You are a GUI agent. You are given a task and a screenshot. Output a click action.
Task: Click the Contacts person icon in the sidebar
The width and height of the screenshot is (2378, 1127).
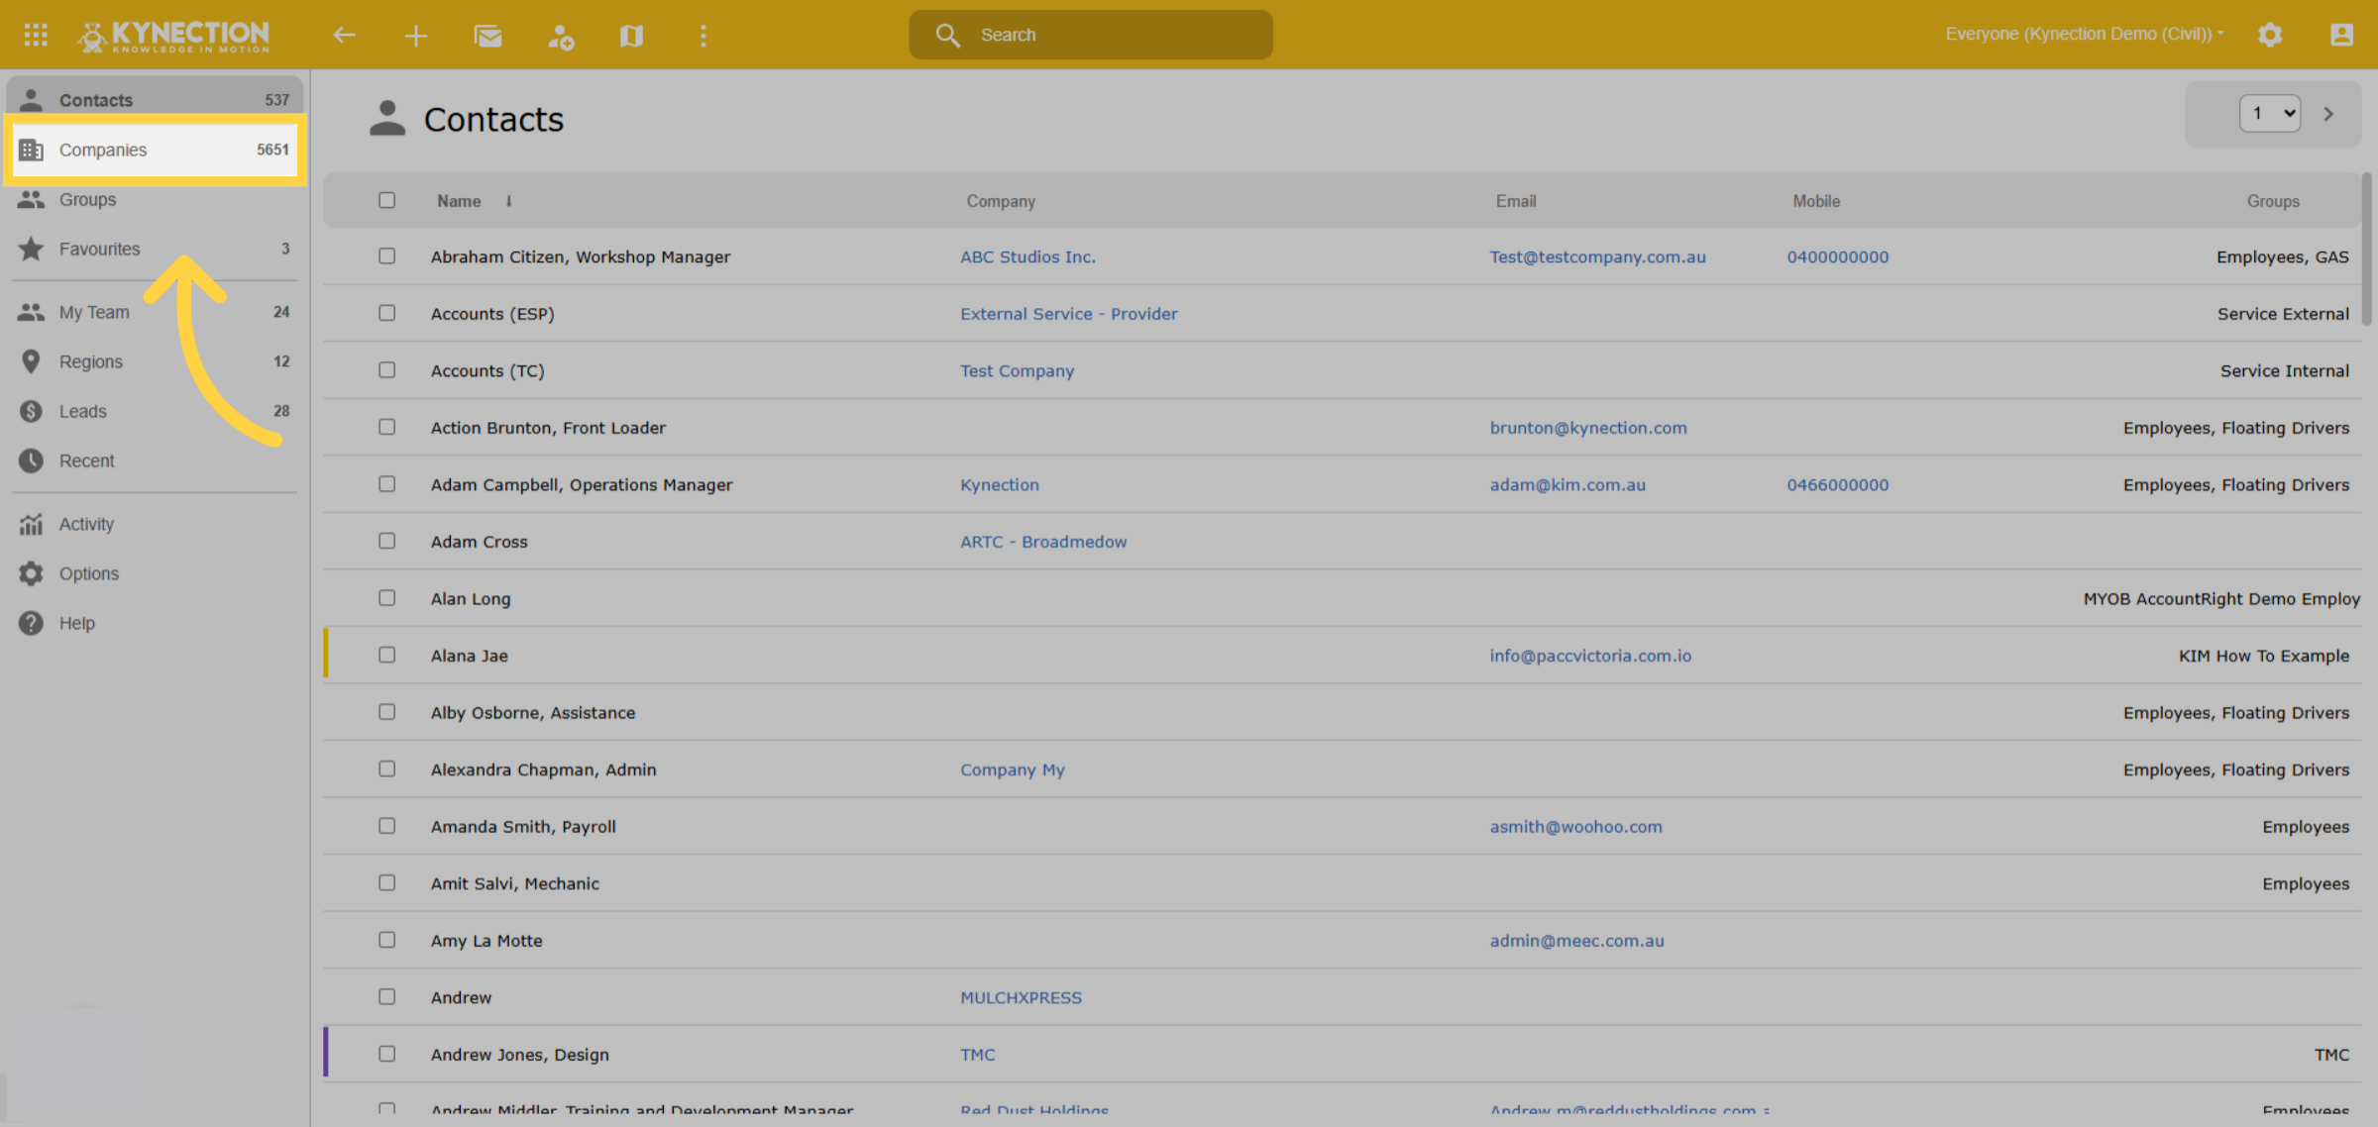click(31, 100)
